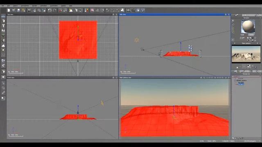Click the Redo arrow icon
262x147 pixels.
point(54,10)
